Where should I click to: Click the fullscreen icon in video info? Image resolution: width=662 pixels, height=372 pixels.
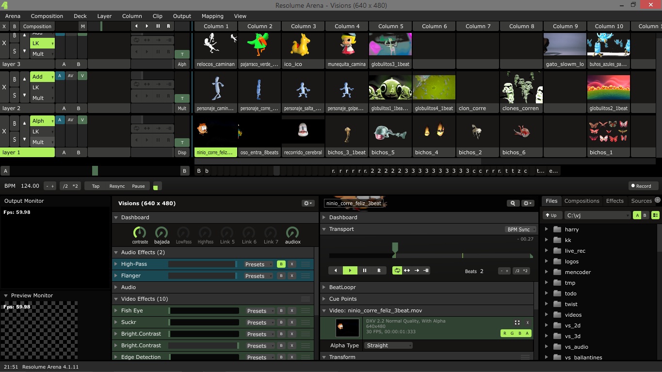(x=517, y=323)
